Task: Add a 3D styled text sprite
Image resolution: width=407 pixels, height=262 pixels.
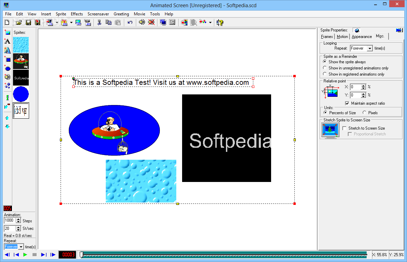Action: [x=7, y=50]
